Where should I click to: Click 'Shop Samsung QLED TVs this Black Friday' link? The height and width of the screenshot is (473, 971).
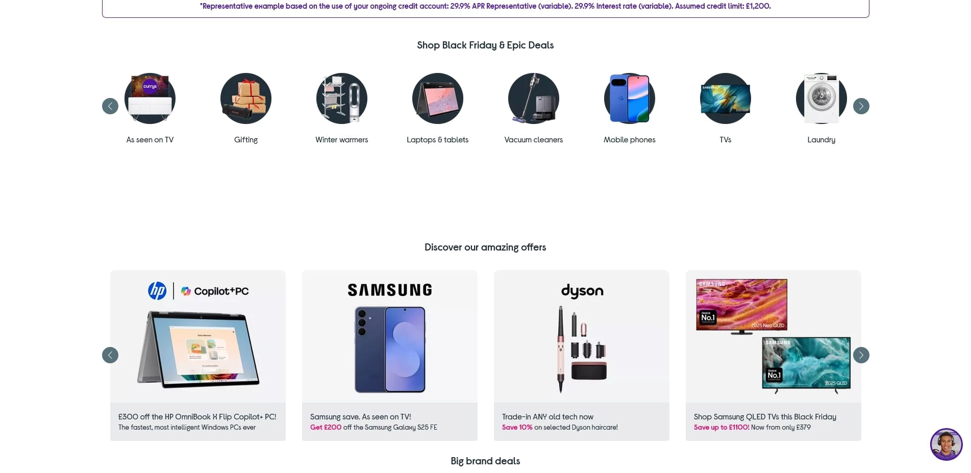(765, 417)
